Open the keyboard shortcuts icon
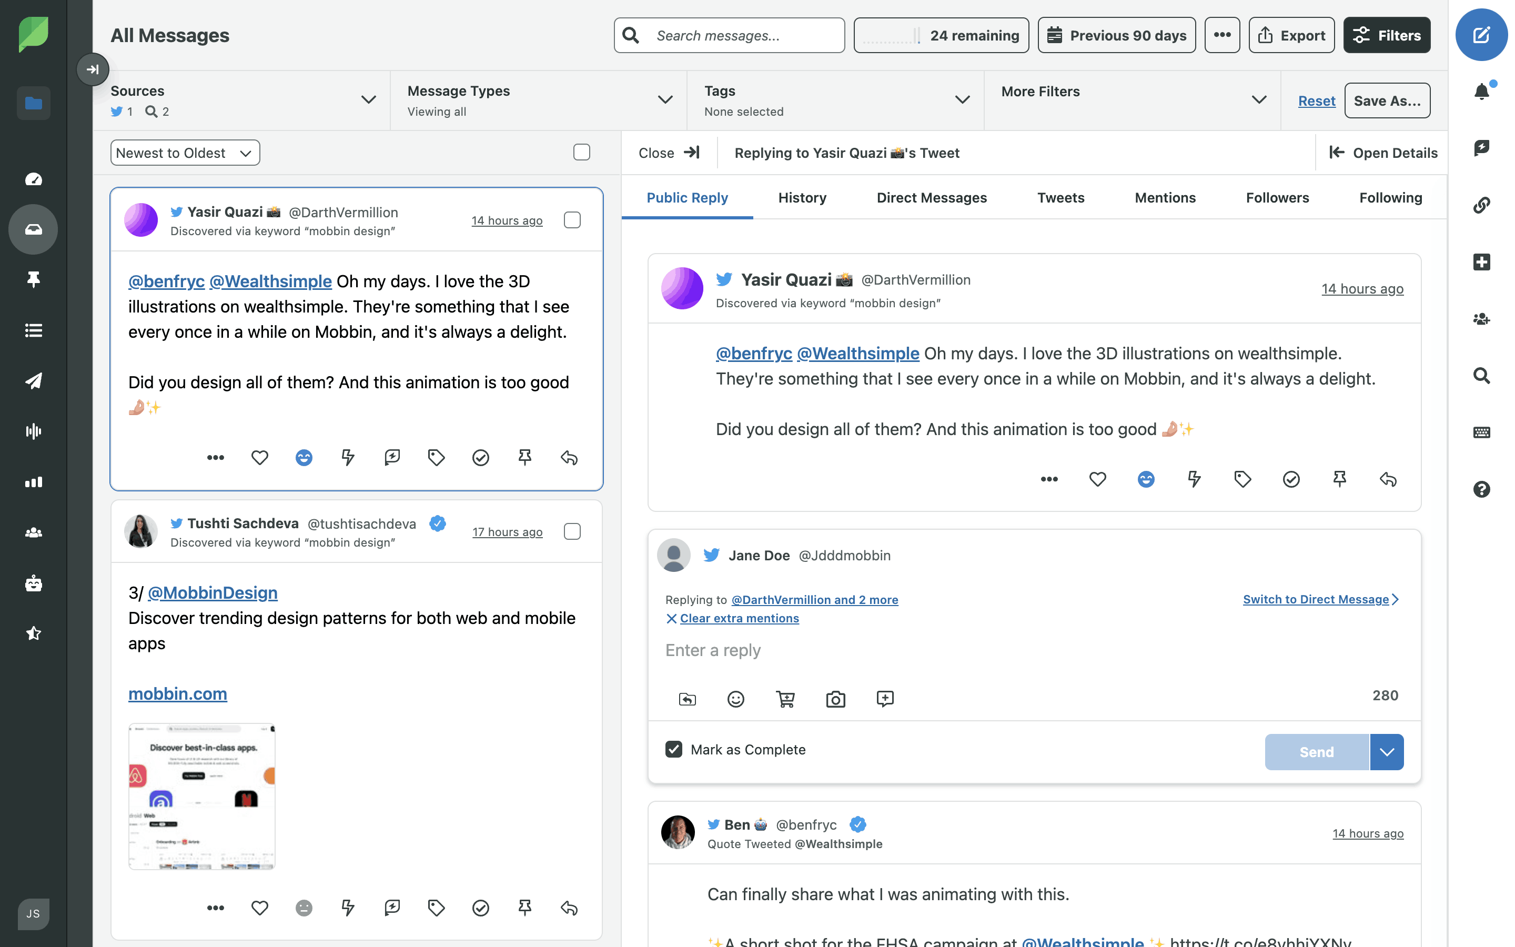 pyautogui.click(x=1481, y=432)
